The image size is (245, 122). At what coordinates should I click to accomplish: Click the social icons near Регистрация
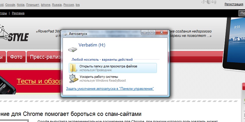click(x=209, y=2)
